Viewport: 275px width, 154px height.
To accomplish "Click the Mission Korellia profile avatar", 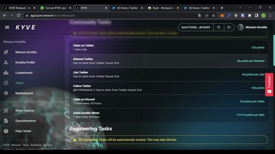I will (241, 27).
